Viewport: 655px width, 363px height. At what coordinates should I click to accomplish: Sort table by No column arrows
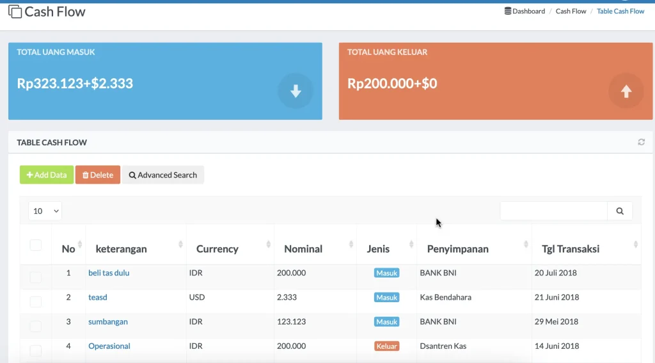click(80, 245)
